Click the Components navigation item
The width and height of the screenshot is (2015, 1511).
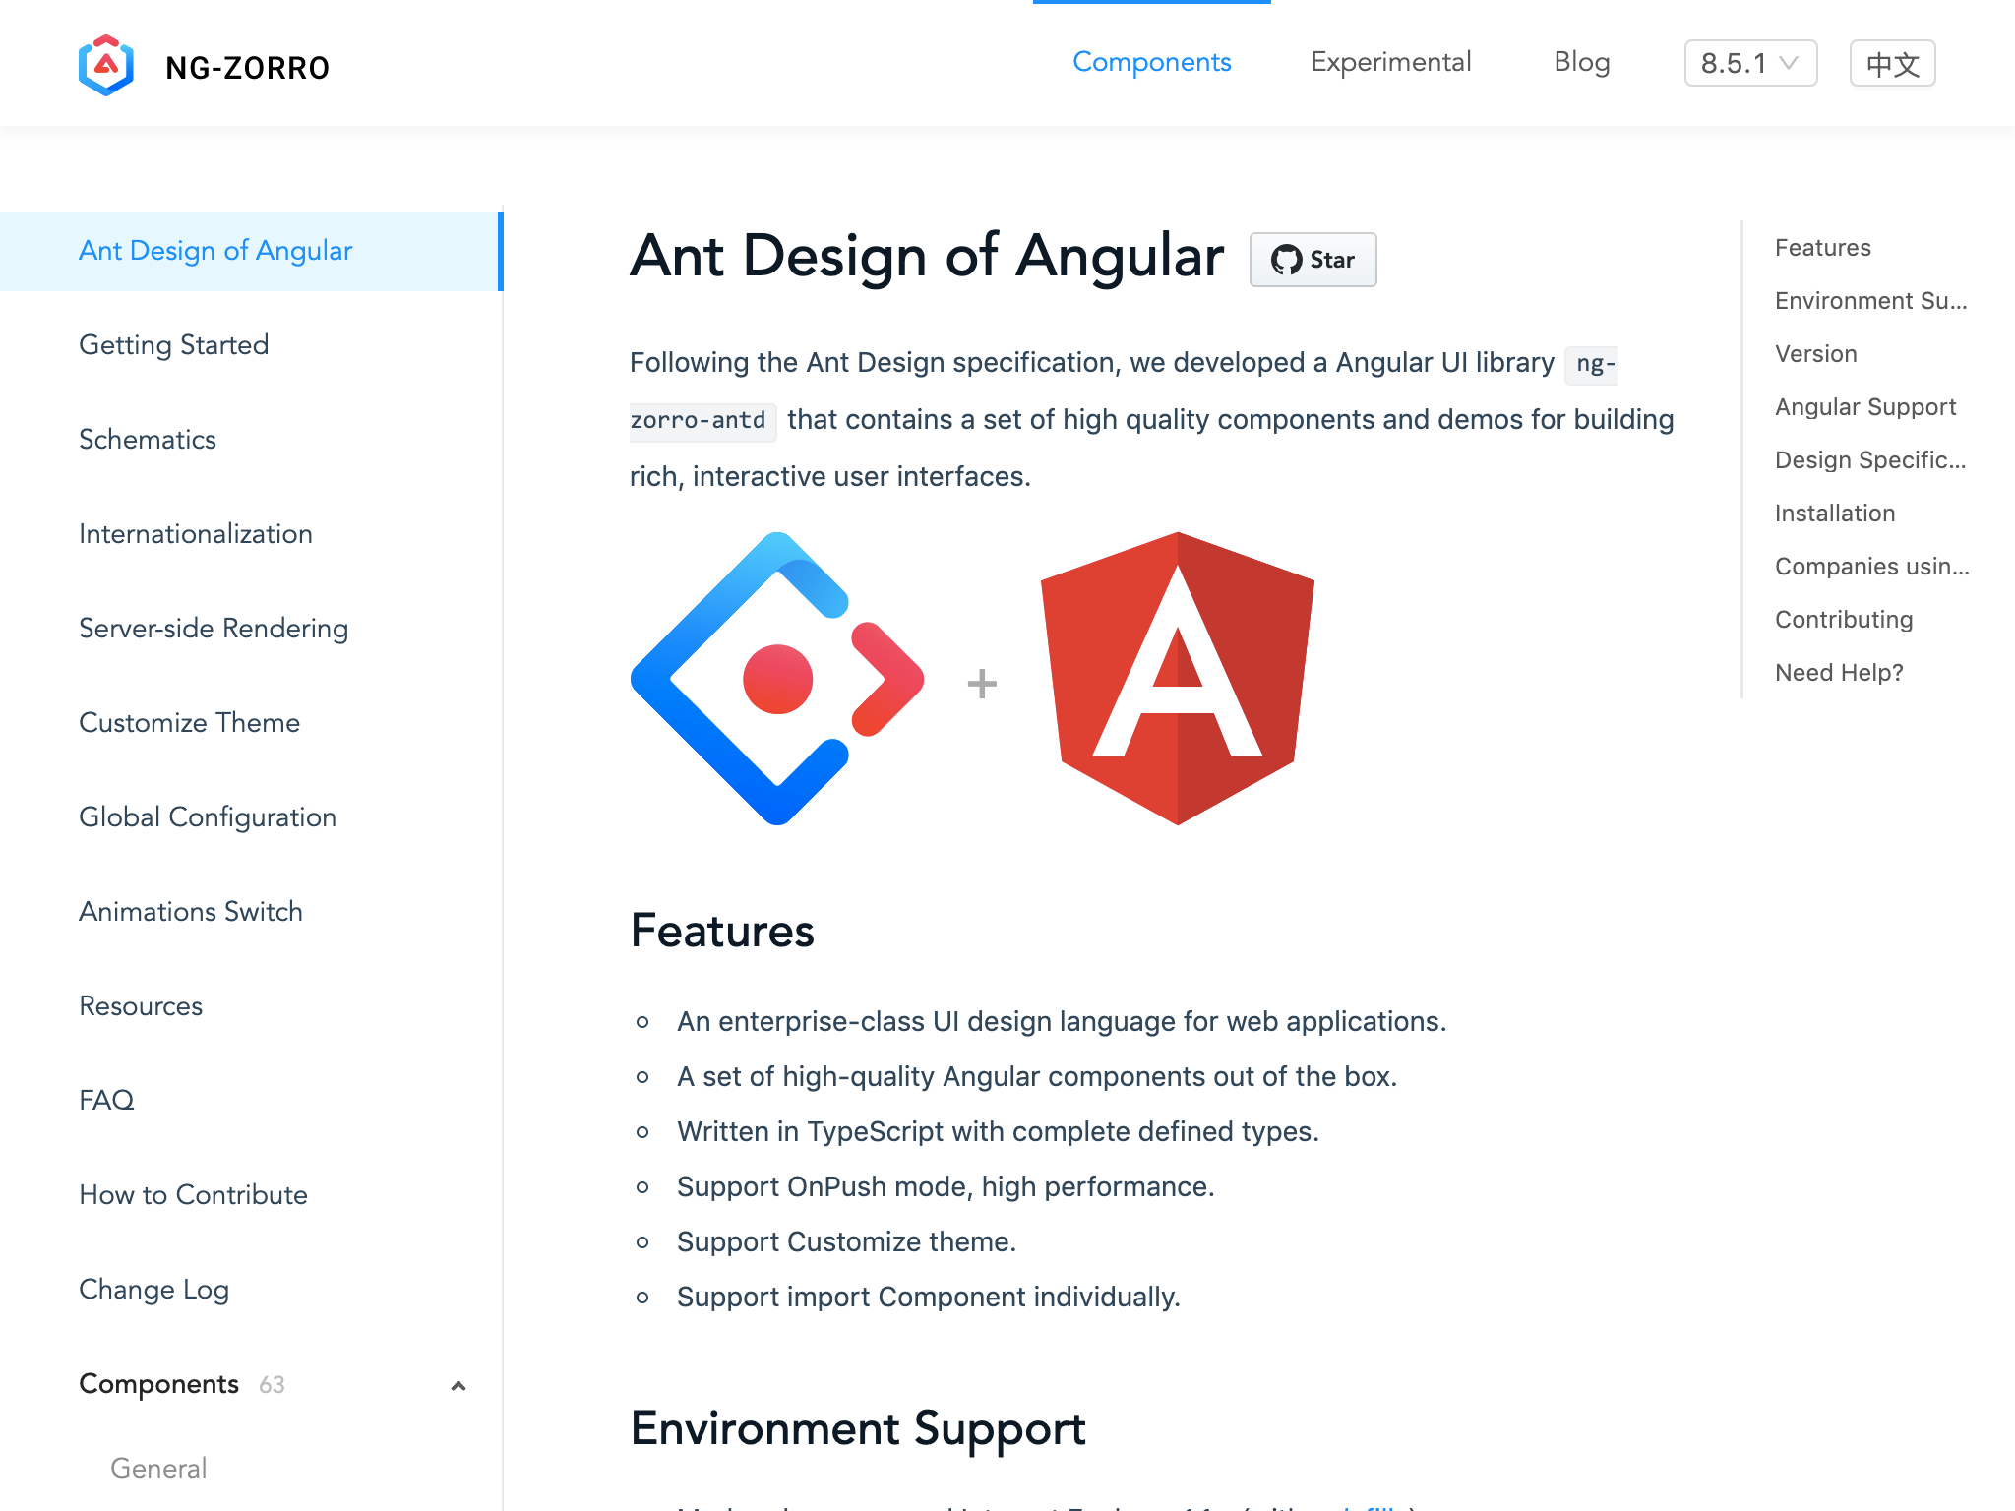pyautogui.click(x=1151, y=62)
